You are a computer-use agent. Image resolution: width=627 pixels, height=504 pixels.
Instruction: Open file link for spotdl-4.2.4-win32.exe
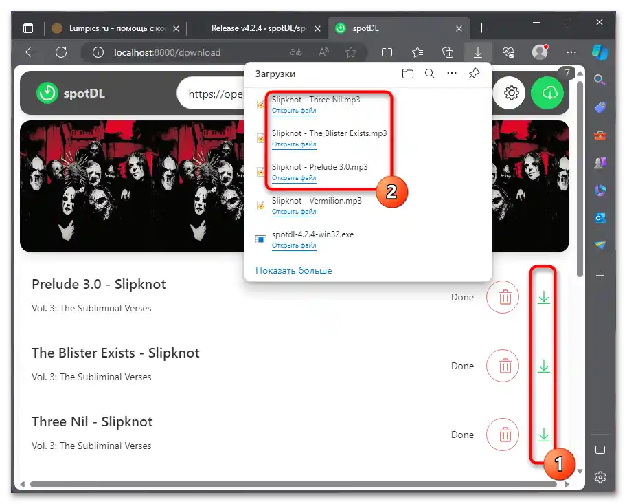tap(294, 245)
